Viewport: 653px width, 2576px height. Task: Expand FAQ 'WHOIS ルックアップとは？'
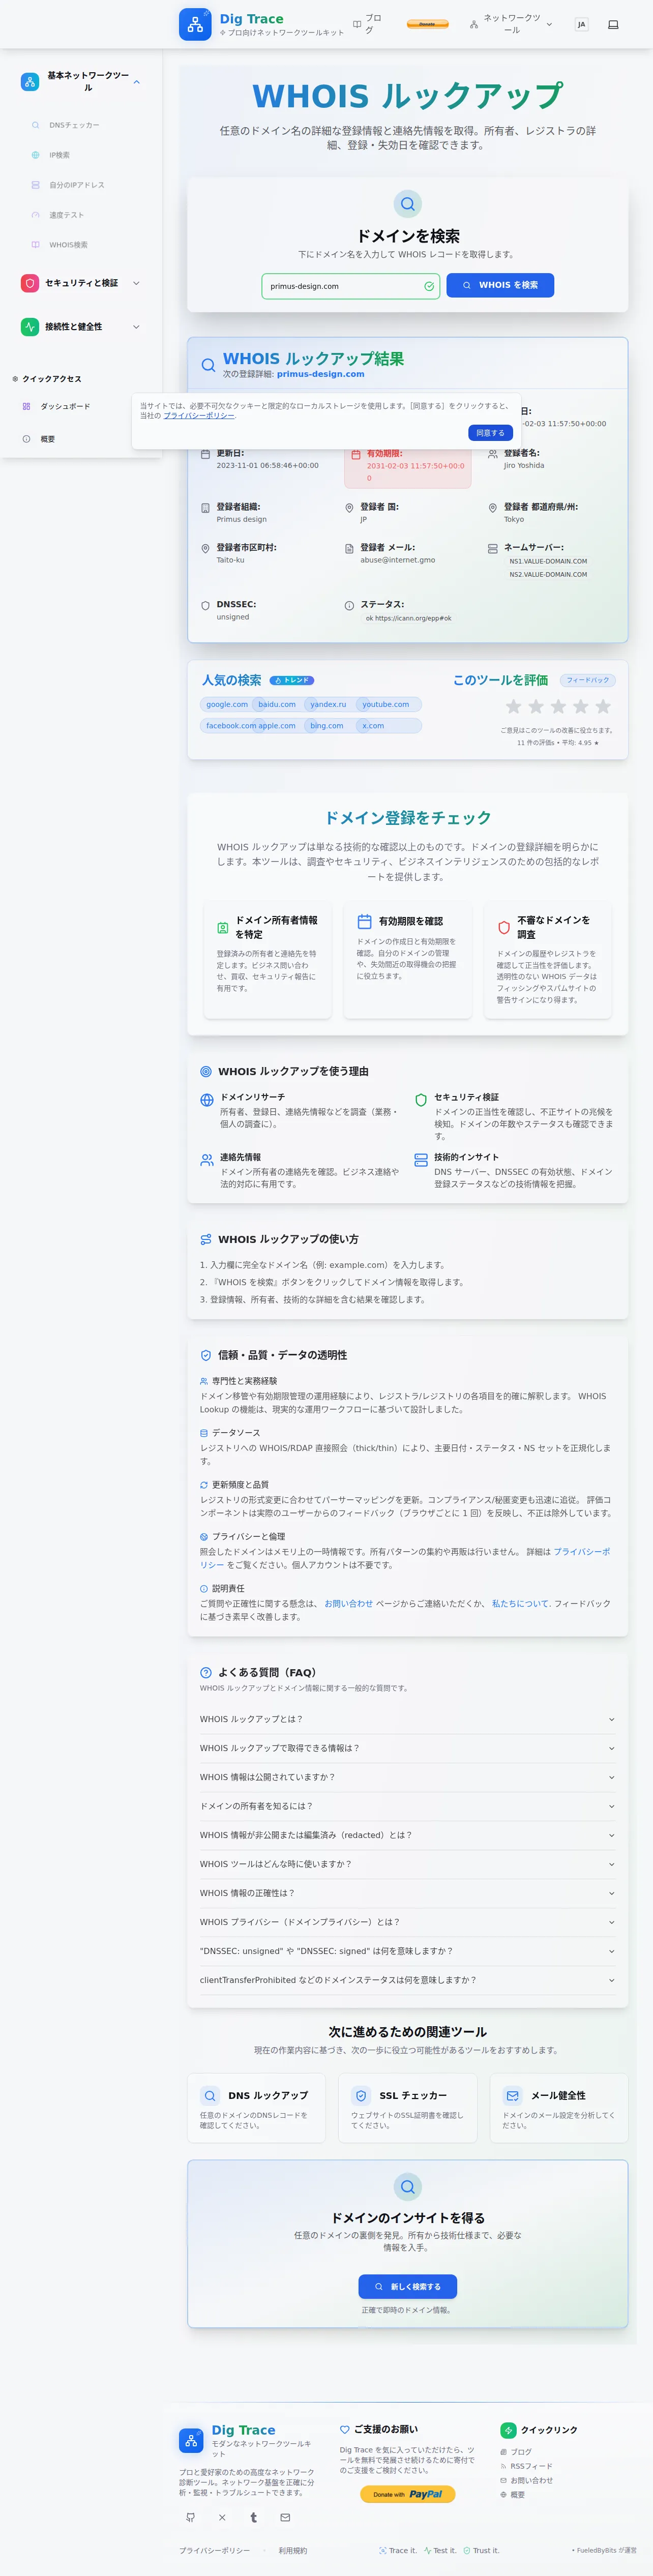pos(407,1719)
